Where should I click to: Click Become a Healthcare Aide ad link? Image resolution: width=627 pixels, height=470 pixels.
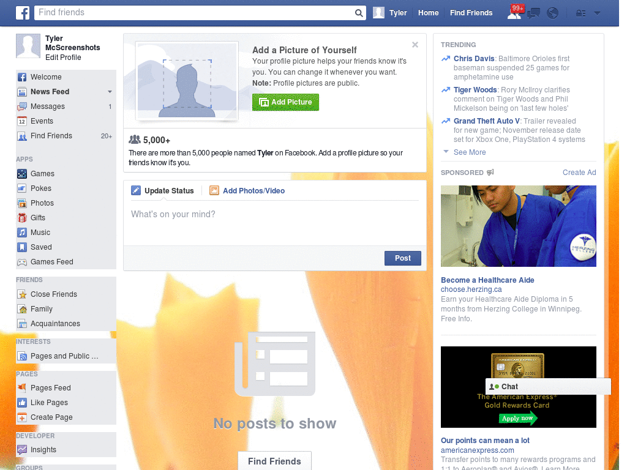tap(487, 280)
